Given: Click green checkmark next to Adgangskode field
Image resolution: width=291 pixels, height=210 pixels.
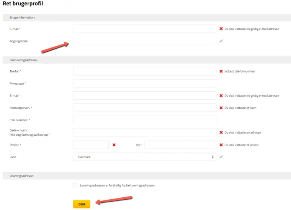Looking at the screenshot, I should pyautogui.click(x=221, y=41).
